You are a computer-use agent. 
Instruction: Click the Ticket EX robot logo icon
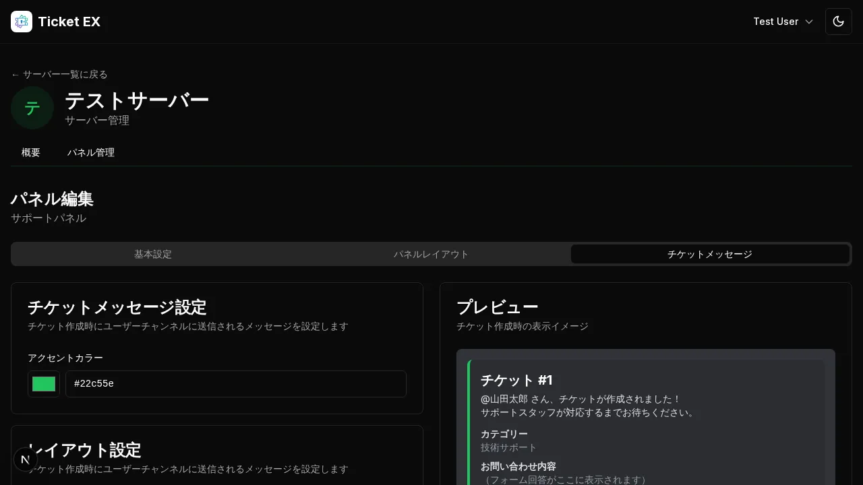[x=22, y=21]
